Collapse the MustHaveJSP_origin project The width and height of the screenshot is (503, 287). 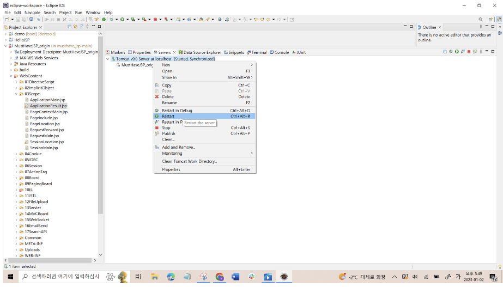click(x=6, y=46)
